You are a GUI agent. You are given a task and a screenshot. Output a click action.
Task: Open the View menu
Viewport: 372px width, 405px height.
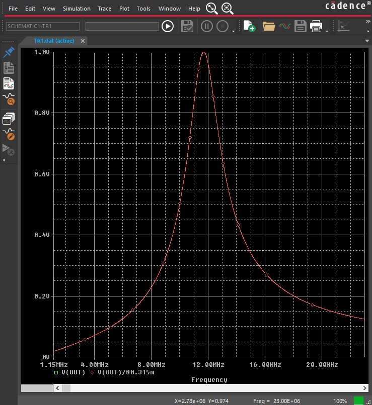49,9
